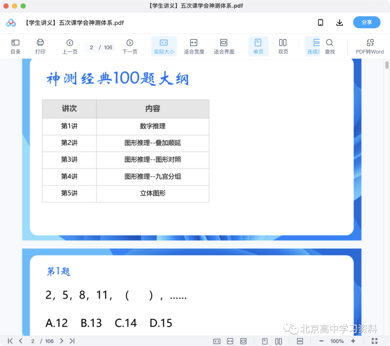Click table cell 第5讲
The image size is (390, 346).
click(x=69, y=193)
